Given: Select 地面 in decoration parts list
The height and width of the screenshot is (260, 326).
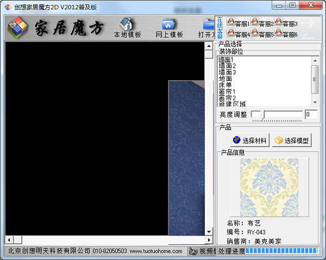Looking at the screenshot, I should (x=225, y=79).
